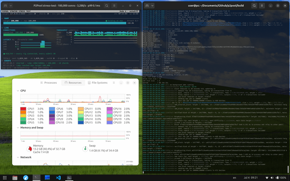Maximize the System Monitor window
290x181 pixels.
pyautogui.click(x=128, y=83)
